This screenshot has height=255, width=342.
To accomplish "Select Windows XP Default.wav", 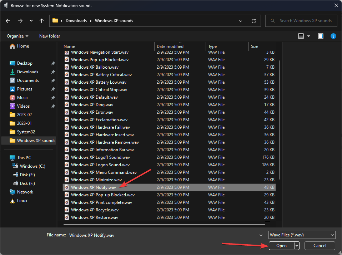I will (x=94, y=97).
